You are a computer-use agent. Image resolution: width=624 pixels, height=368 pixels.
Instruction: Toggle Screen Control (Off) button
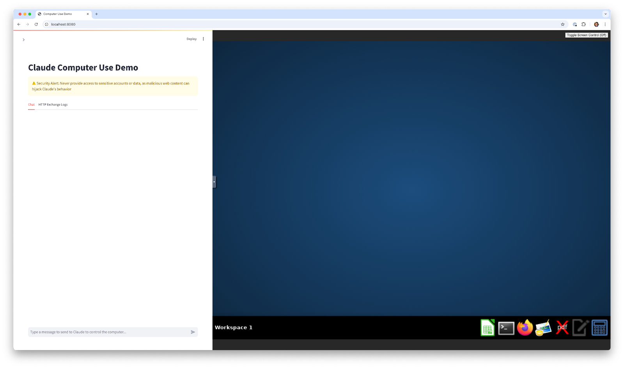coord(587,35)
